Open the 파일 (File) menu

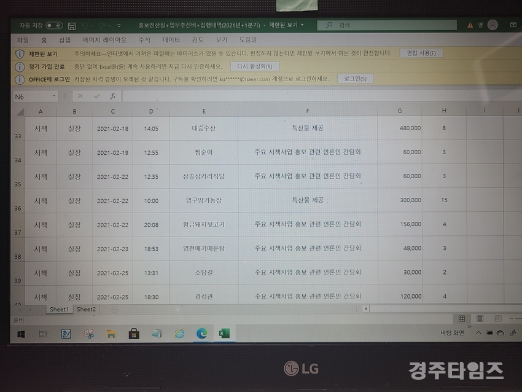point(23,40)
